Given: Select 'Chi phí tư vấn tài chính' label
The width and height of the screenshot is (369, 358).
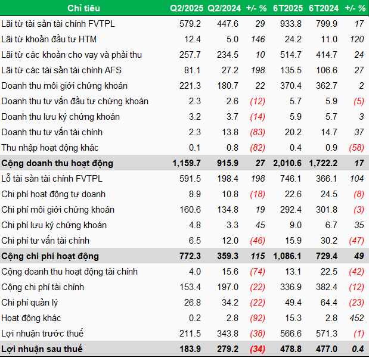Looking at the screenshot, I should coord(45,241).
